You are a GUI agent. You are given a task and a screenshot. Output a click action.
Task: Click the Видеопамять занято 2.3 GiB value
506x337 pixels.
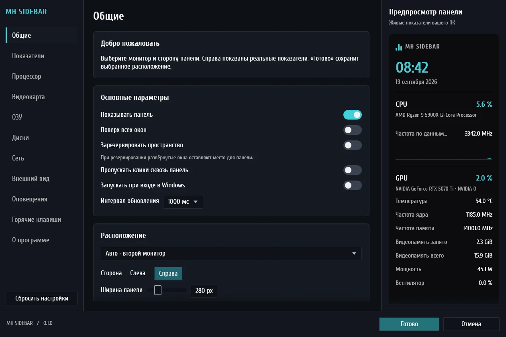(x=484, y=242)
